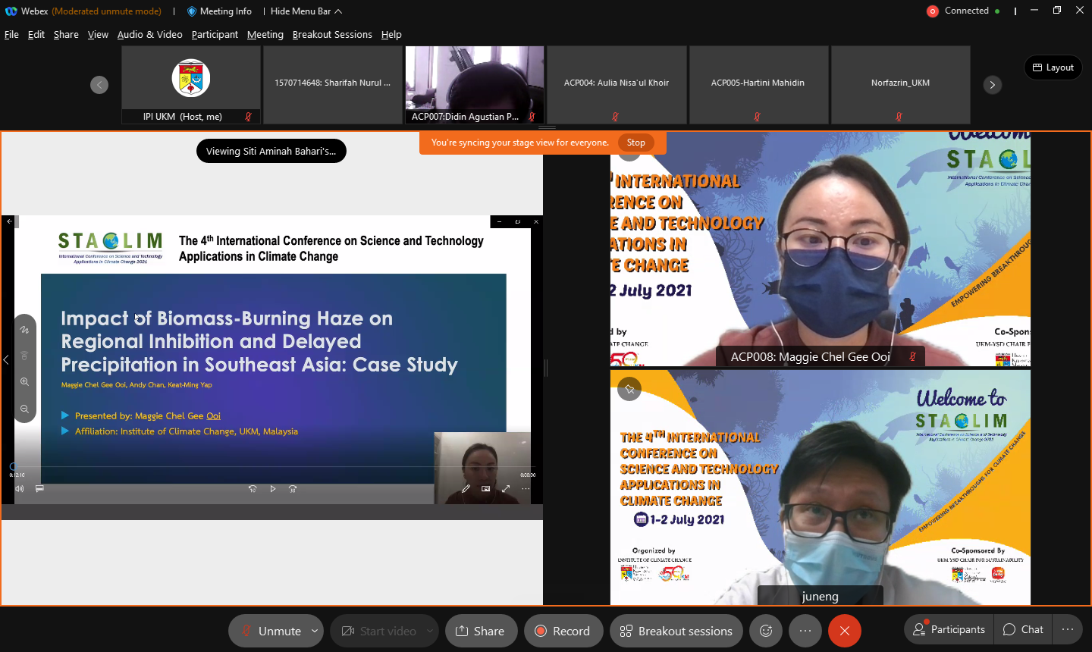Collapse the Hide Menu Bar chevron
Viewport: 1092px width, 652px height.
click(x=338, y=11)
